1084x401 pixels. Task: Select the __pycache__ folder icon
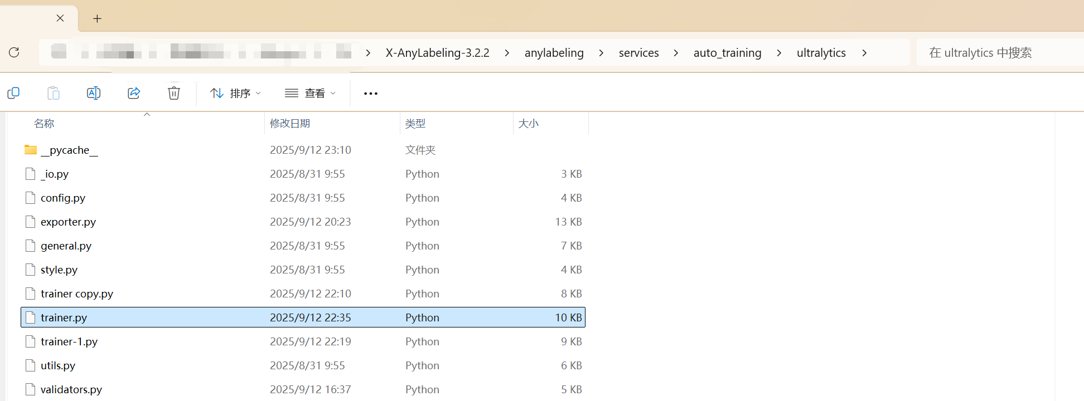[x=31, y=149]
